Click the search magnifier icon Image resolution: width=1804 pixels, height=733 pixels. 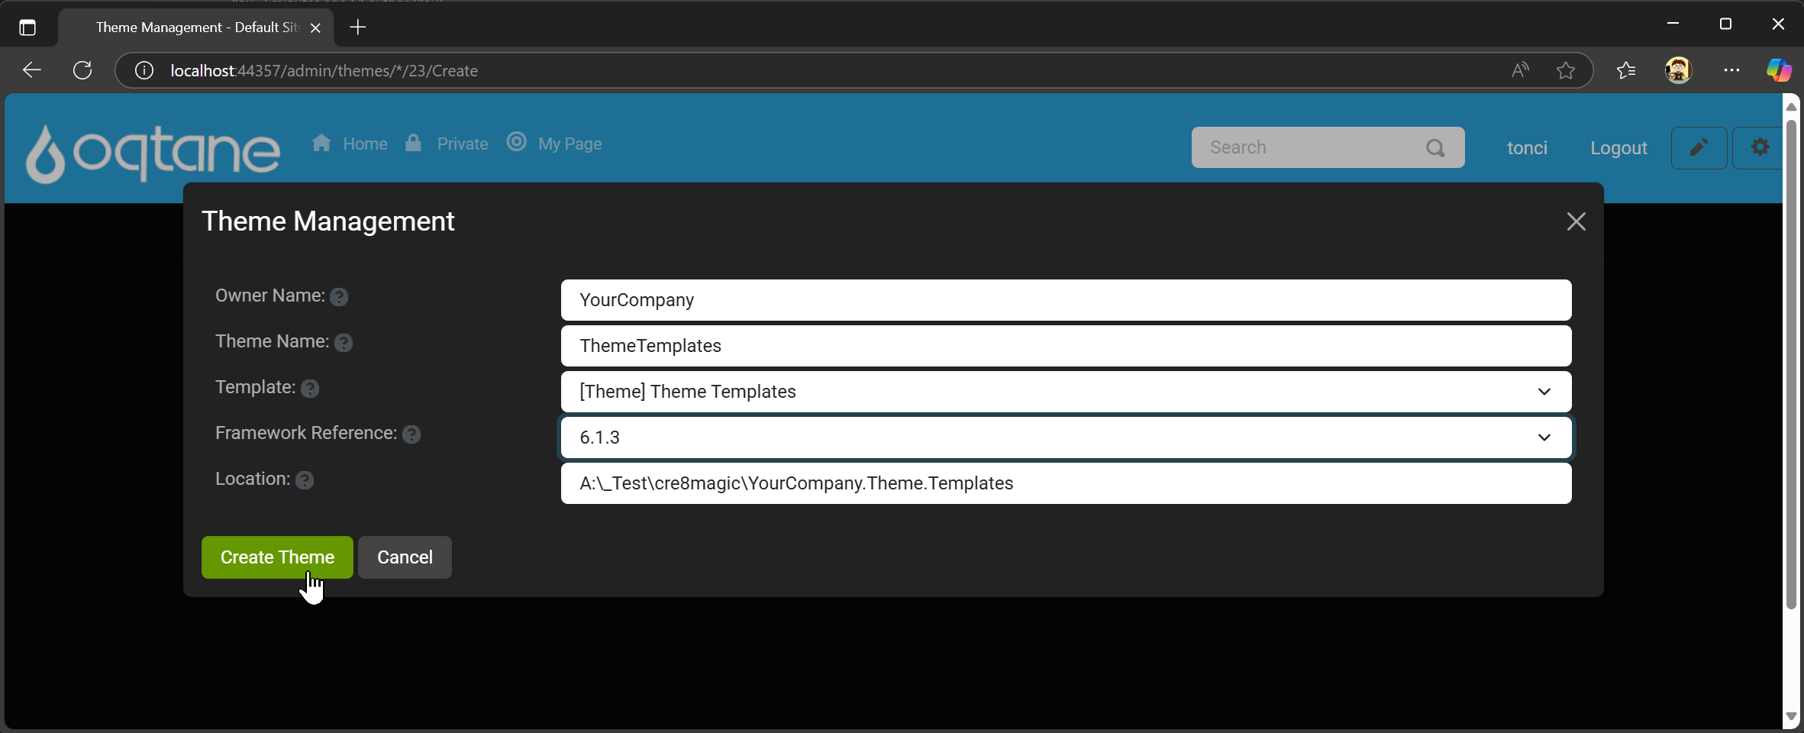1435,147
